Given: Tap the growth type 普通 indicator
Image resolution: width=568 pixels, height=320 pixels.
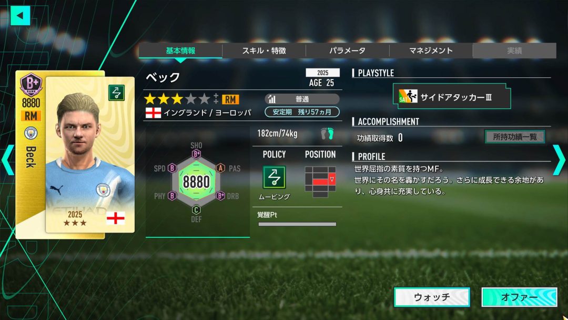Looking at the screenshot, I should coord(302,99).
